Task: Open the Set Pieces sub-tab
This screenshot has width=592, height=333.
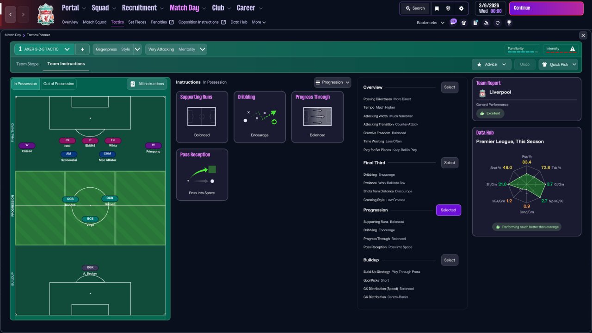Action: [x=137, y=22]
